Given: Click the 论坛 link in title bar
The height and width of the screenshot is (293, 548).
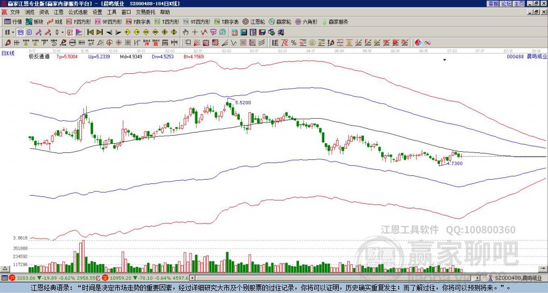Looking at the screenshot, I should (x=506, y=4).
